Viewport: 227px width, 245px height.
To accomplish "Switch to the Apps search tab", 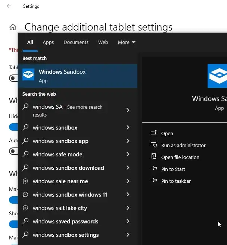I will tap(48, 42).
